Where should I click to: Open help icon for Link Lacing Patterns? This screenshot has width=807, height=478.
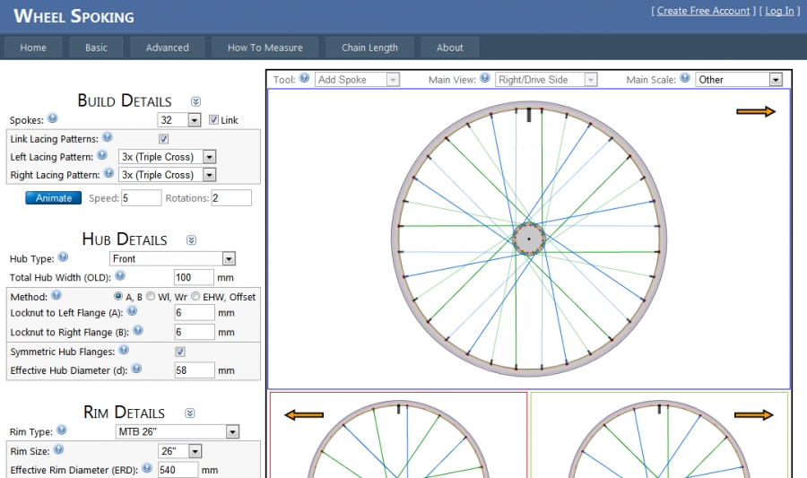[x=107, y=137]
